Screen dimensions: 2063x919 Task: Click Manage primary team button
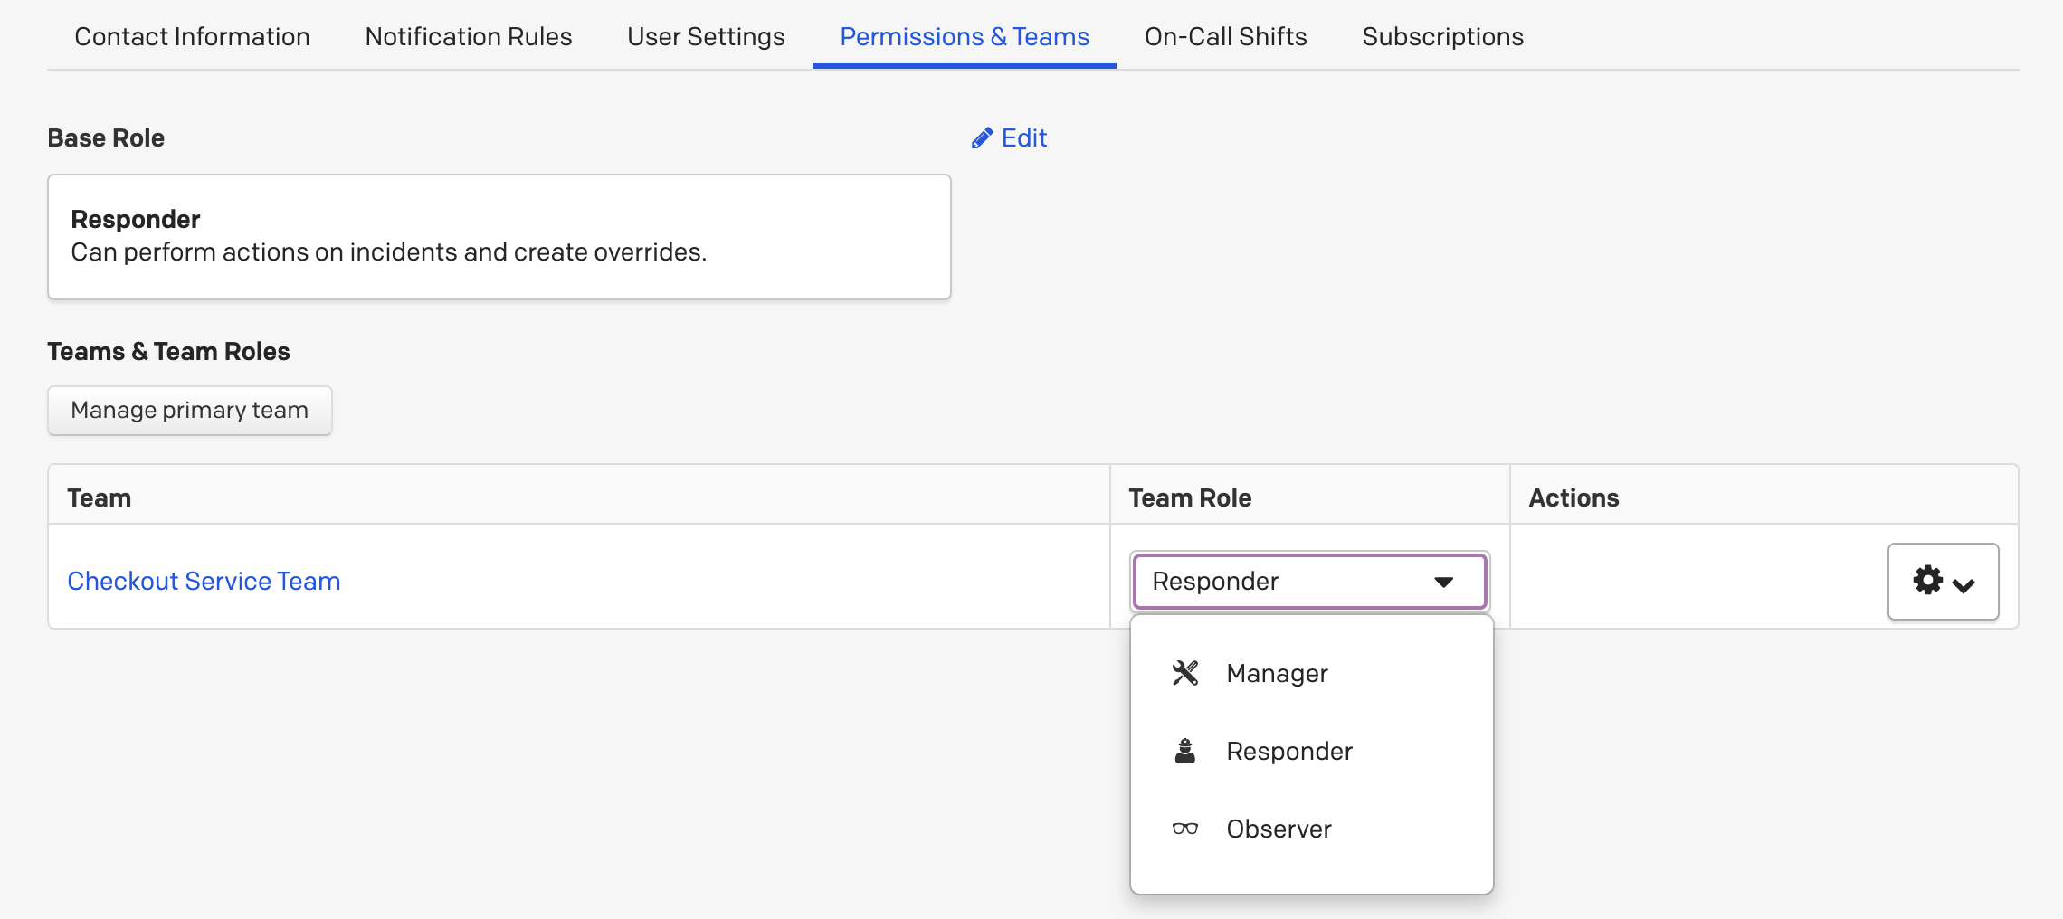pyautogui.click(x=190, y=410)
